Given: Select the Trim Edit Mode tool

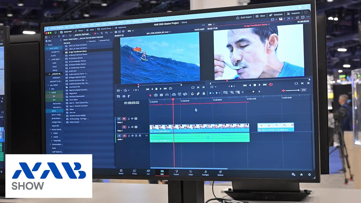Looking at the screenshot, I should [x=156, y=95].
